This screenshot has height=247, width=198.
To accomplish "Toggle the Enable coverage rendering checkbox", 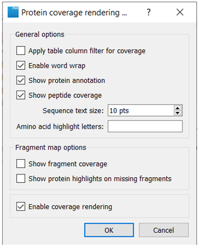I will [x=21, y=207].
